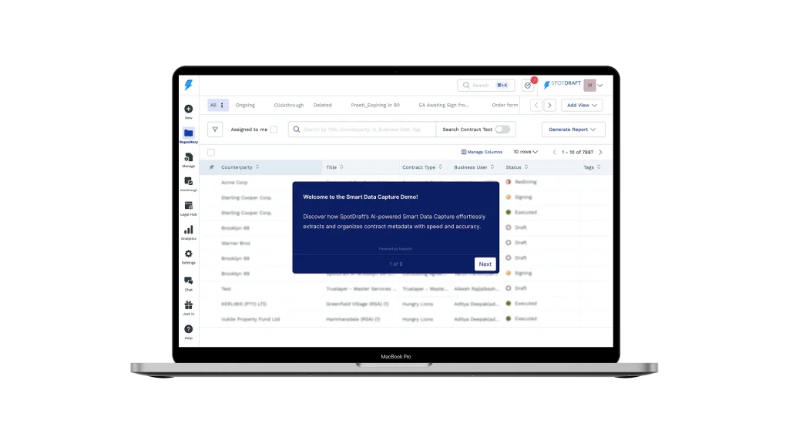Expand the account menu chevron next to avatar
789x444 pixels.
tap(599, 86)
